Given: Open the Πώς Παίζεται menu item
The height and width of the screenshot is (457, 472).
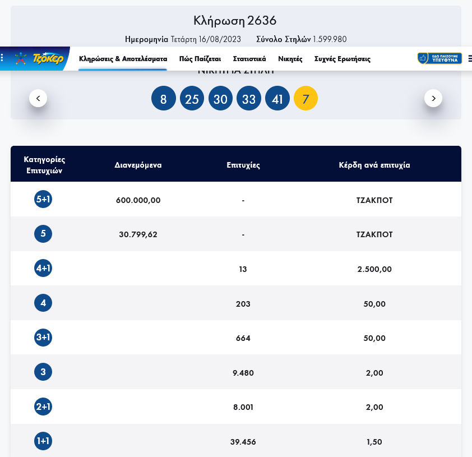Looking at the screenshot, I should coord(200,59).
